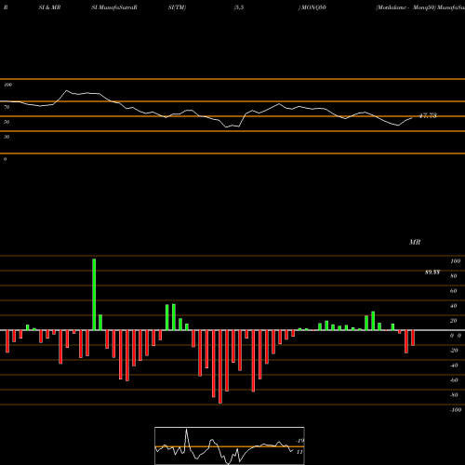The image size is (465, 465).
Task: Select the lowest red MR bar
Action: [x=220, y=366]
